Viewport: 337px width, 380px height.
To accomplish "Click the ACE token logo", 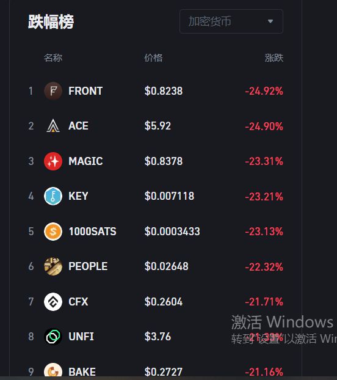I will 53,126.
